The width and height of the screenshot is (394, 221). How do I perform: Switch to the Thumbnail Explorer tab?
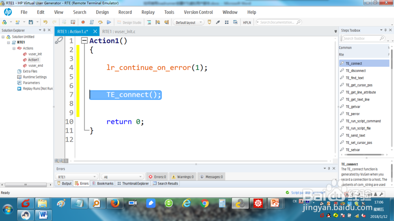[133, 183]
